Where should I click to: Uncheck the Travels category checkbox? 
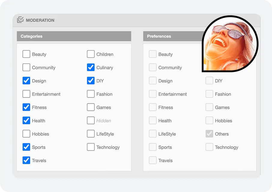point(26,160)
